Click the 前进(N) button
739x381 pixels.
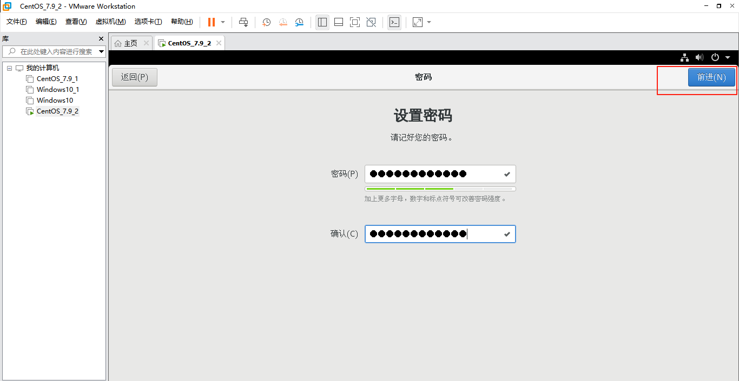(711, 77)
